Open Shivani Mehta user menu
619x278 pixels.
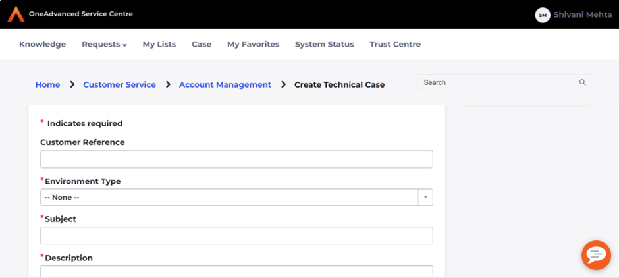(583, 15)
